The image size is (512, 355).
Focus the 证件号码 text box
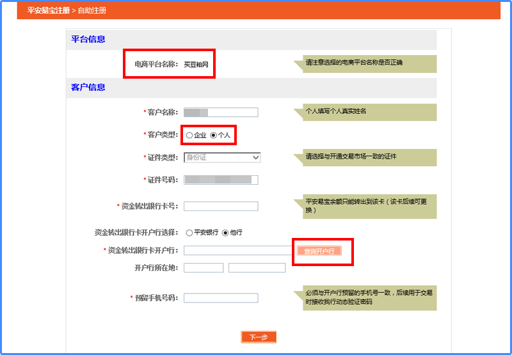220,180
